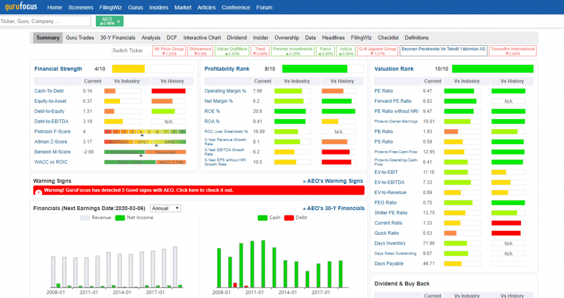
Task: Switch to the Dividend tab
Action: pos(237,38)
